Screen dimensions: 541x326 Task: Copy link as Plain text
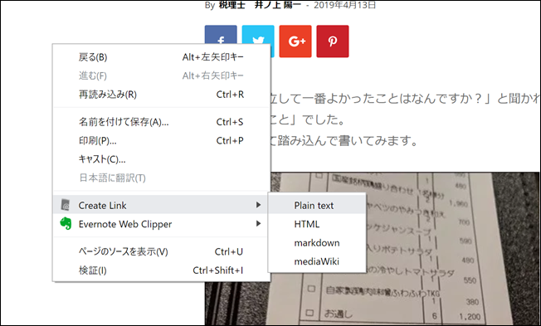pyautogui.click(x=317, y=205)
